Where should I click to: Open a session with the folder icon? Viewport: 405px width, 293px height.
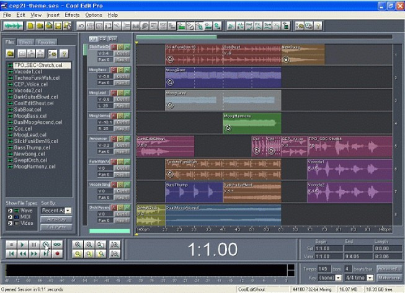pyautogui.click(x=40, y=26)
